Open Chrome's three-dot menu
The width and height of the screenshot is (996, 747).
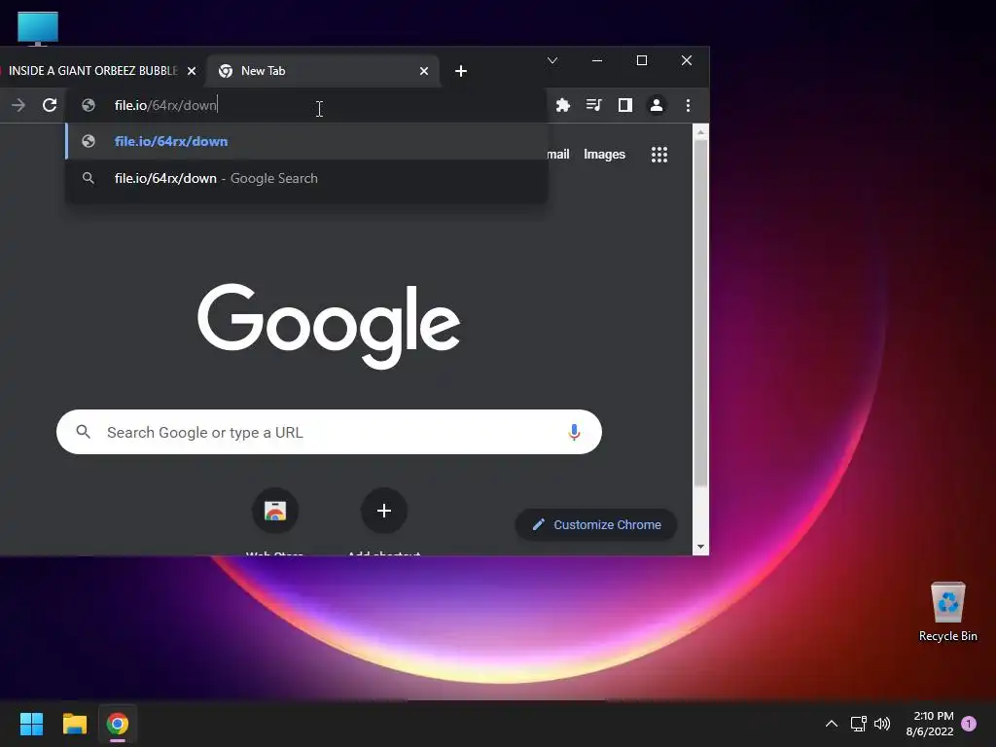coord(688,105)
